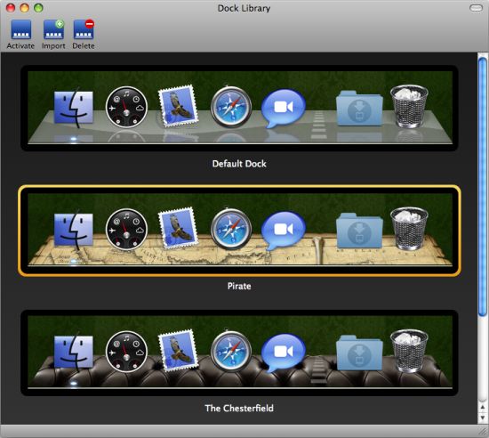Screen dimensions: 489x438
Task: Zoom the window with the green button
Action: (x=38, y=8)
